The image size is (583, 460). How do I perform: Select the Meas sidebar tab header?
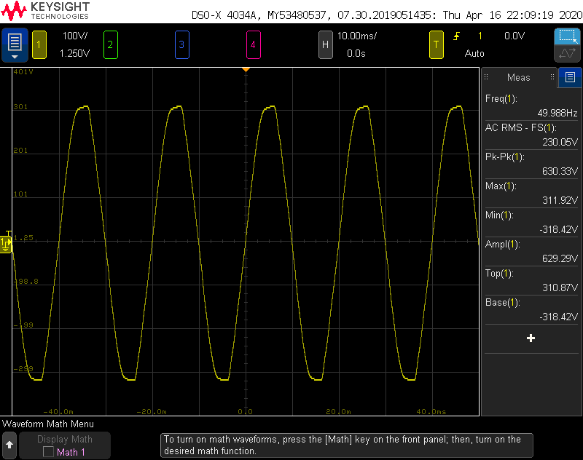click(519, 77)
